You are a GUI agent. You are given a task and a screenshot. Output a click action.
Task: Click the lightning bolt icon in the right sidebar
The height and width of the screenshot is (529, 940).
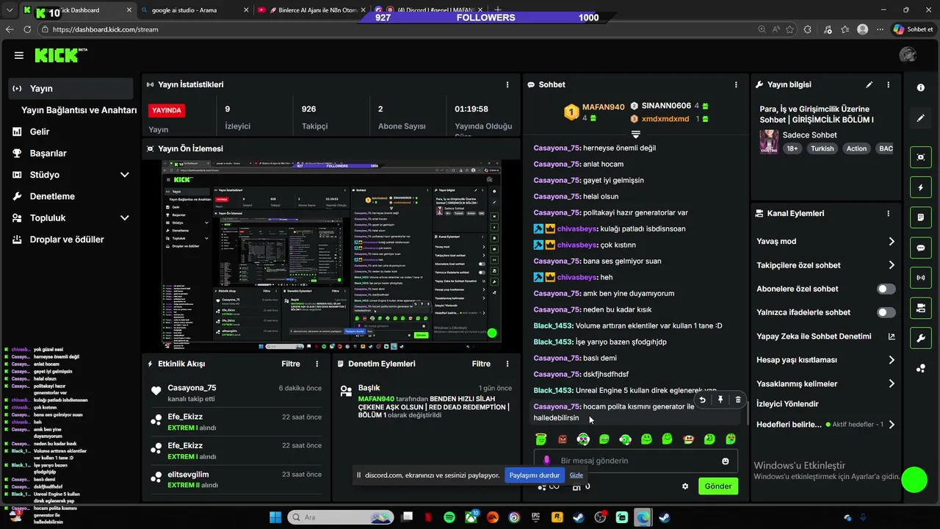point(921,187)
